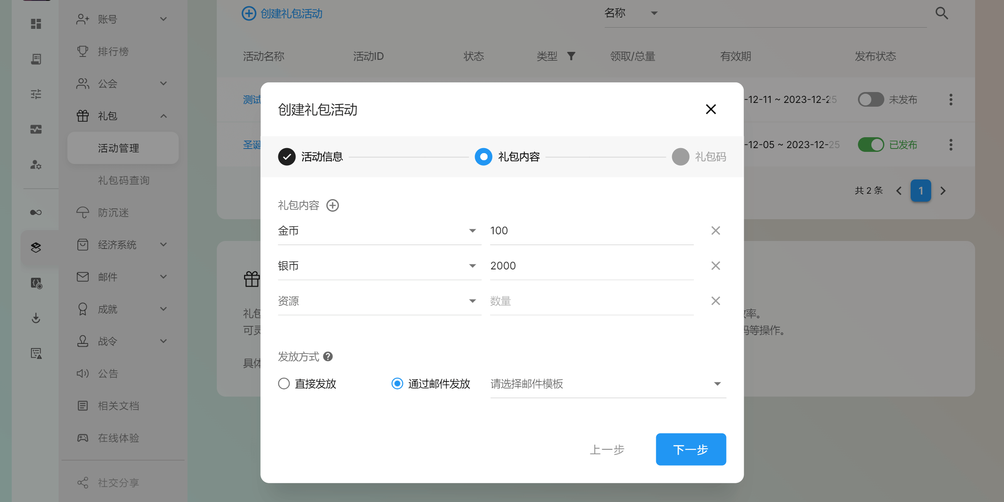Select the 直接发放 radio option

click(284, 384)
